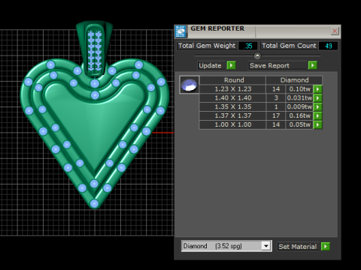Image resolution: width=361 pixels, height=270 pixels.
Task: Click the Diamond column header
Action: (294, 80)
